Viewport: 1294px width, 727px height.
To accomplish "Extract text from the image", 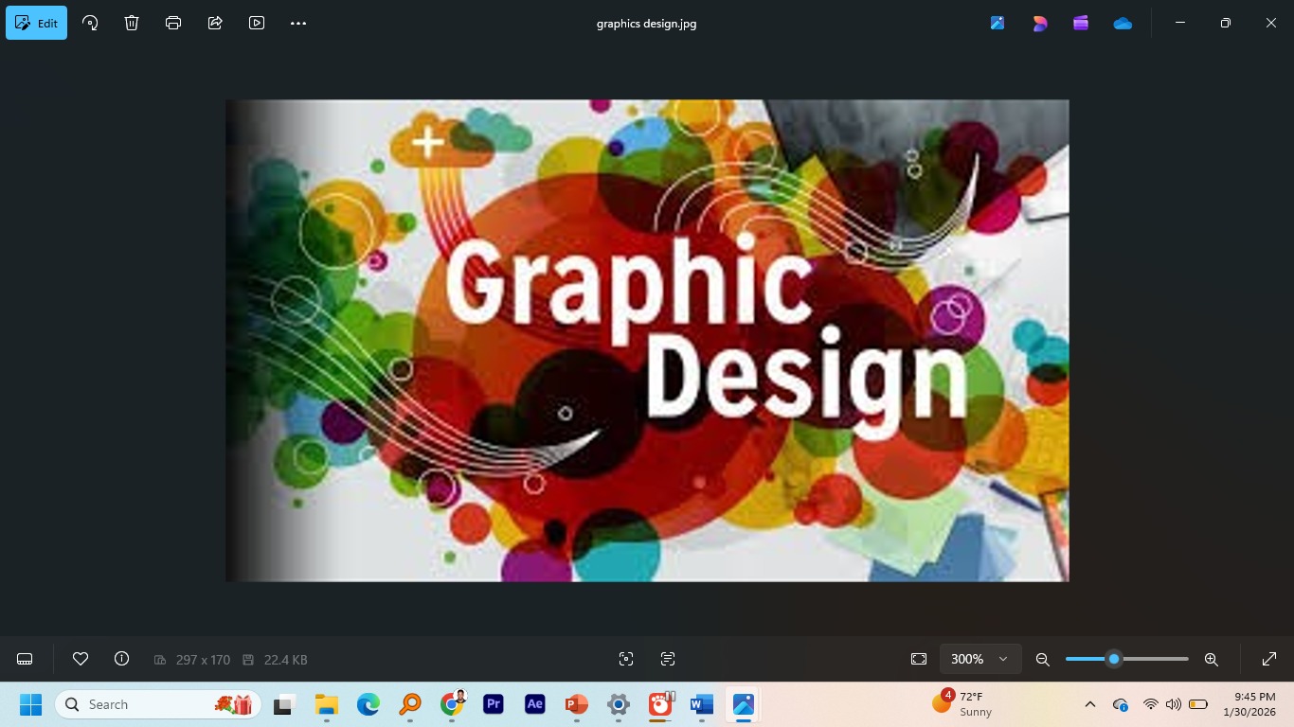I will (x=668, y=659).
